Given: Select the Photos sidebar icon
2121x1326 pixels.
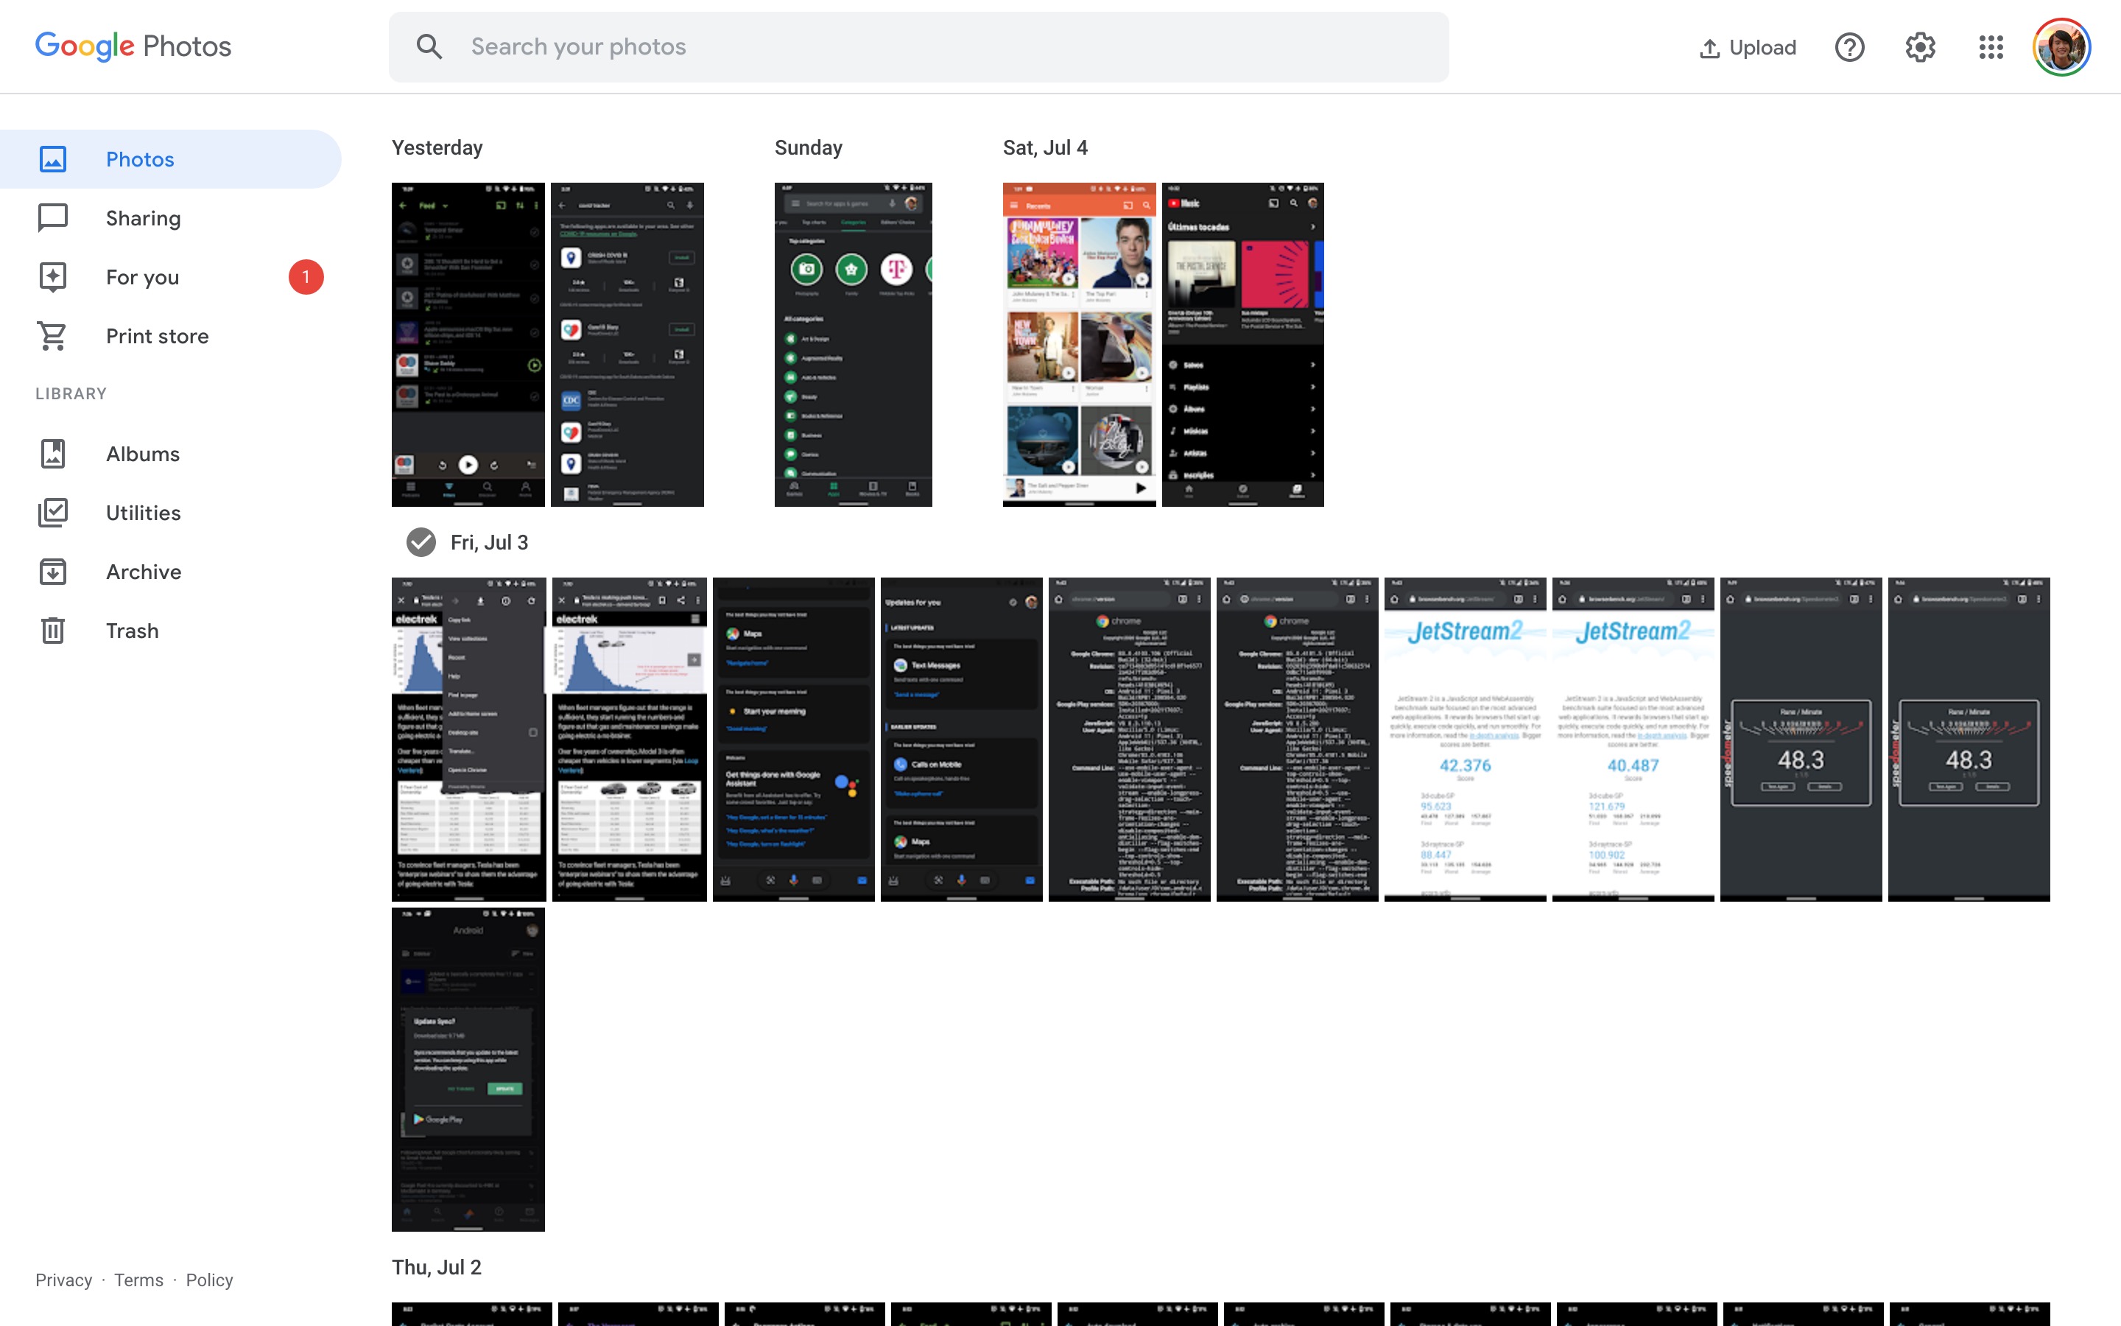Looking at the screenshot, I should [54, 158].
